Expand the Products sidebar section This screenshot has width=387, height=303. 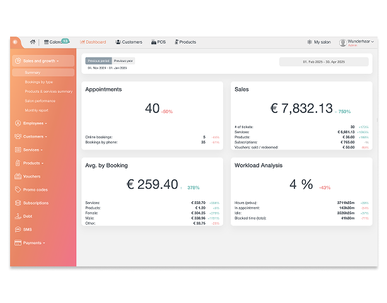pyautogui.click(x=33, y=163)
